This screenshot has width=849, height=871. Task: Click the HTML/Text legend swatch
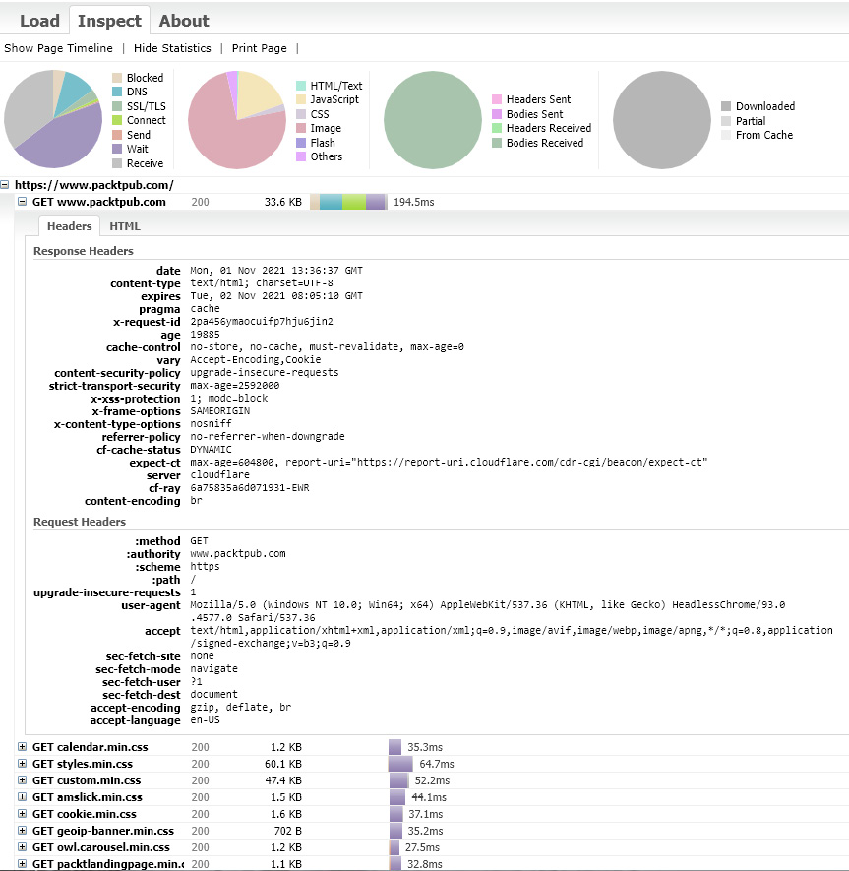(x=301, y=86)
